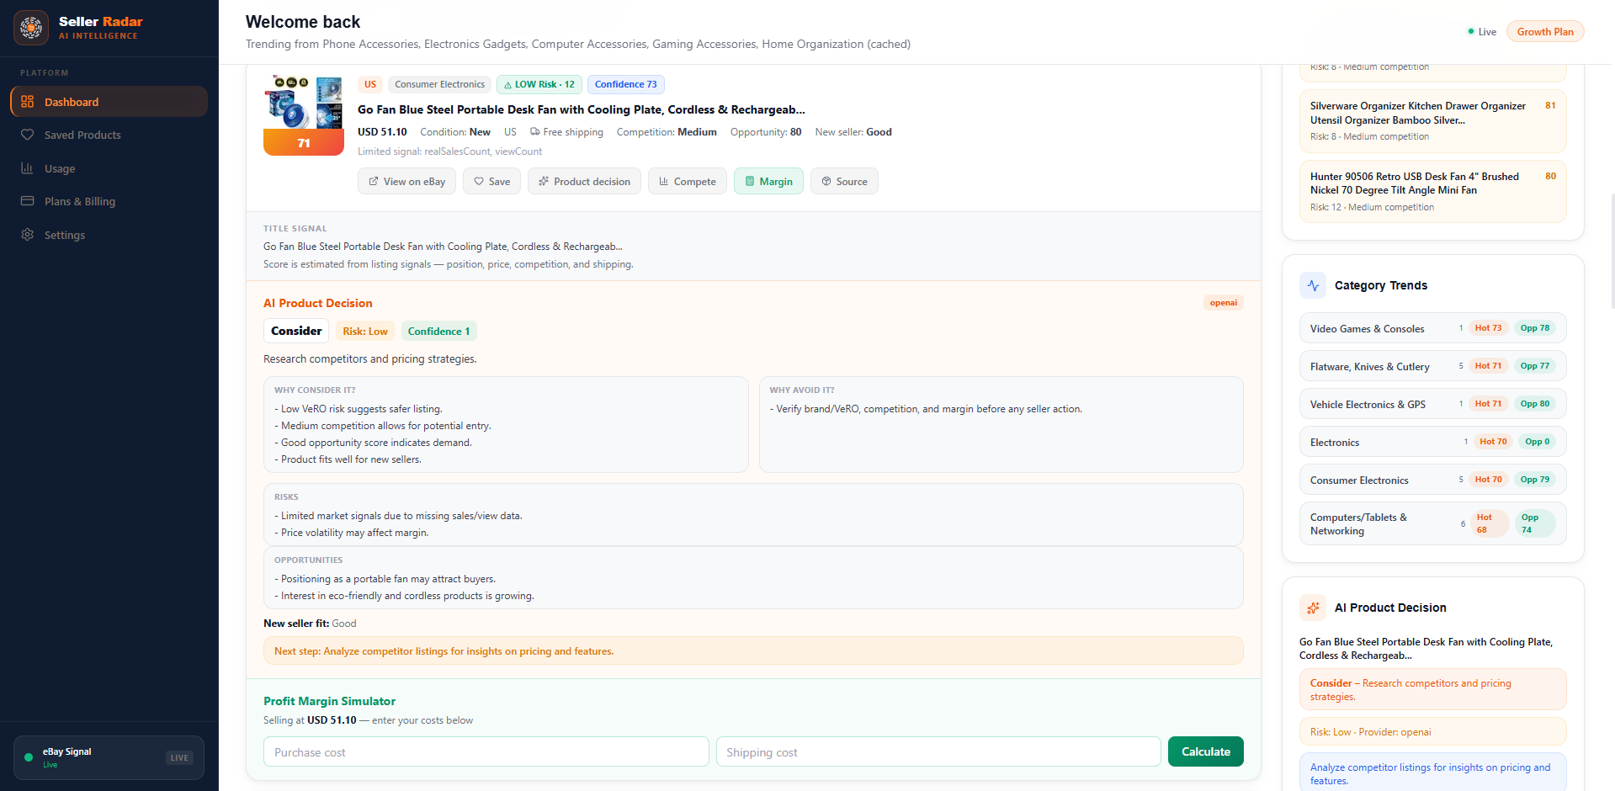Screen dimensions: 1615x791
Task: Click the Confidence 1 tag
Action: tap(439, 332)
